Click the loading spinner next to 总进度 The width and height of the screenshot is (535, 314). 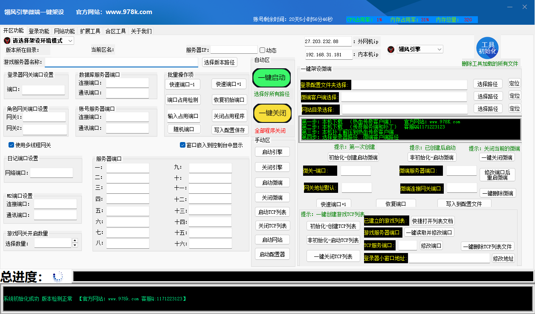[58, 276]
